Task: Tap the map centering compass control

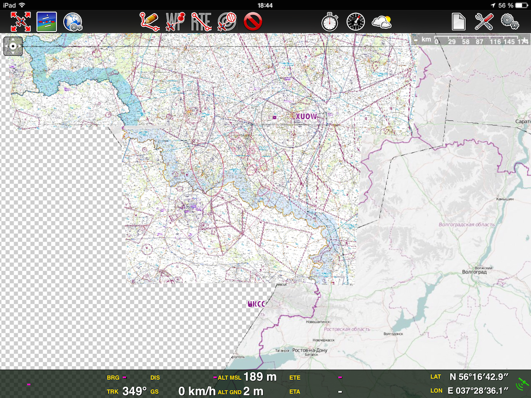Action: coord(13,46)
